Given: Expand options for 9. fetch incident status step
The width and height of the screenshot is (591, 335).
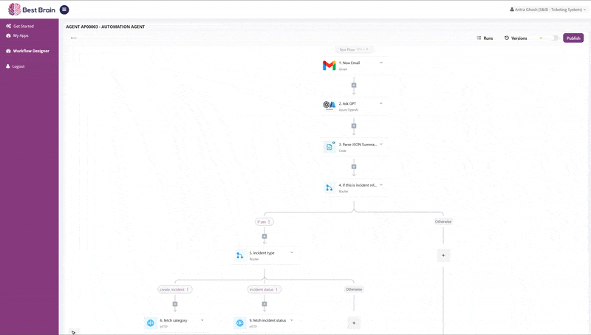Looking at the screenshot, I should pyautogui.click(x=292, y=320).
